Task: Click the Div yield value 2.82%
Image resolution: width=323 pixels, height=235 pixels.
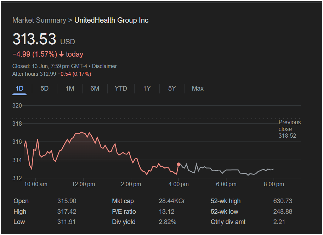Action: coord(168,222)
